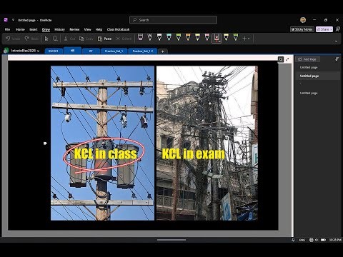Open the Class Notebook tab
Screen dimensions: 343x257
[118, 29]
